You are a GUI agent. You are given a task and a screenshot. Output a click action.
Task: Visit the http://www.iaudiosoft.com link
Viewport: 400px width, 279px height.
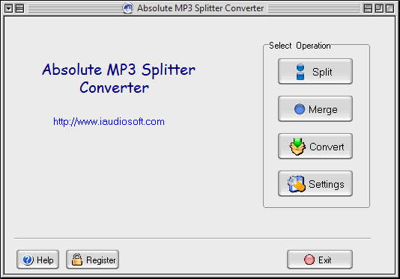109,122
